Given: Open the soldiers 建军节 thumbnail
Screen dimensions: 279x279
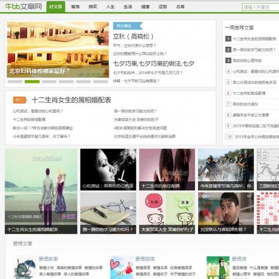Looking at the screenshot, I should tap(226, 170).
